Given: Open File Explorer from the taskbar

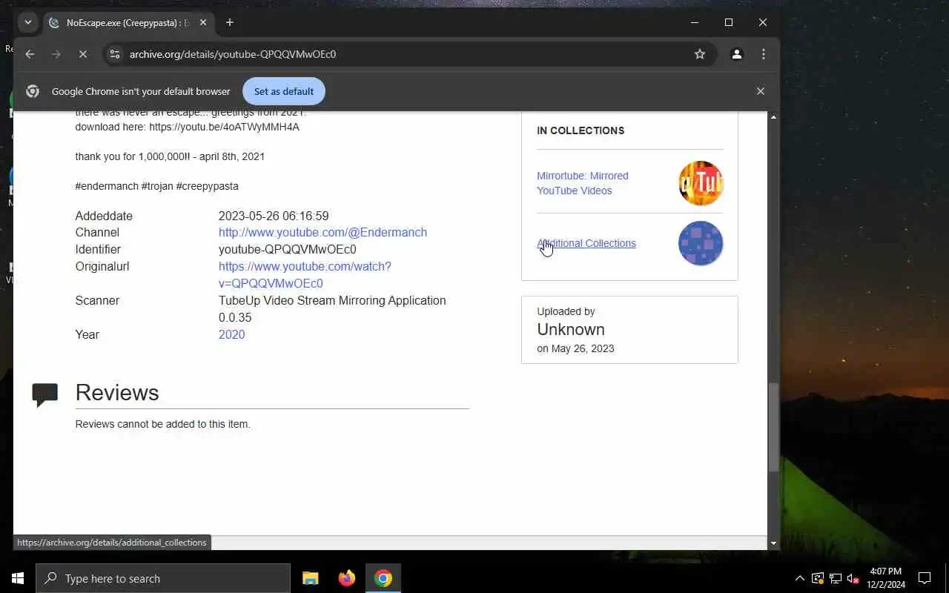Looking at the screenshot, I should [x=311, y=578].
